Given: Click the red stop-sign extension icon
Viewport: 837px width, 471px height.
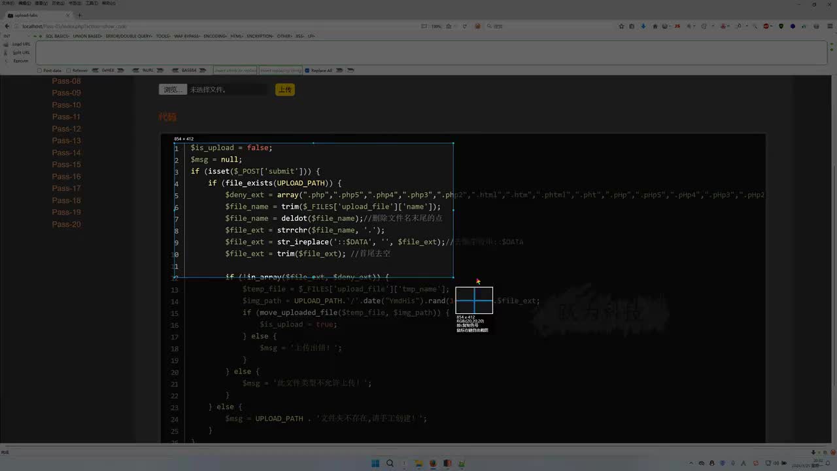Looking at the screenshot, I should coord(766,26).
